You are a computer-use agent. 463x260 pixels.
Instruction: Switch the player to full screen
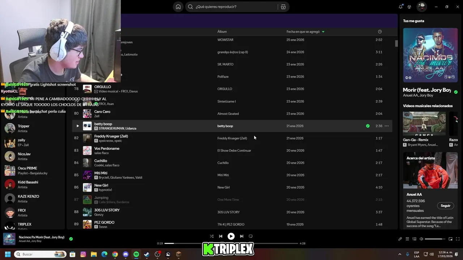[x=458, y=239]
